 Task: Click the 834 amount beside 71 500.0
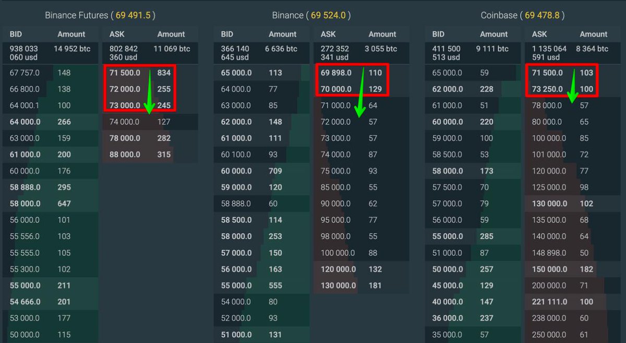point(164,73)
